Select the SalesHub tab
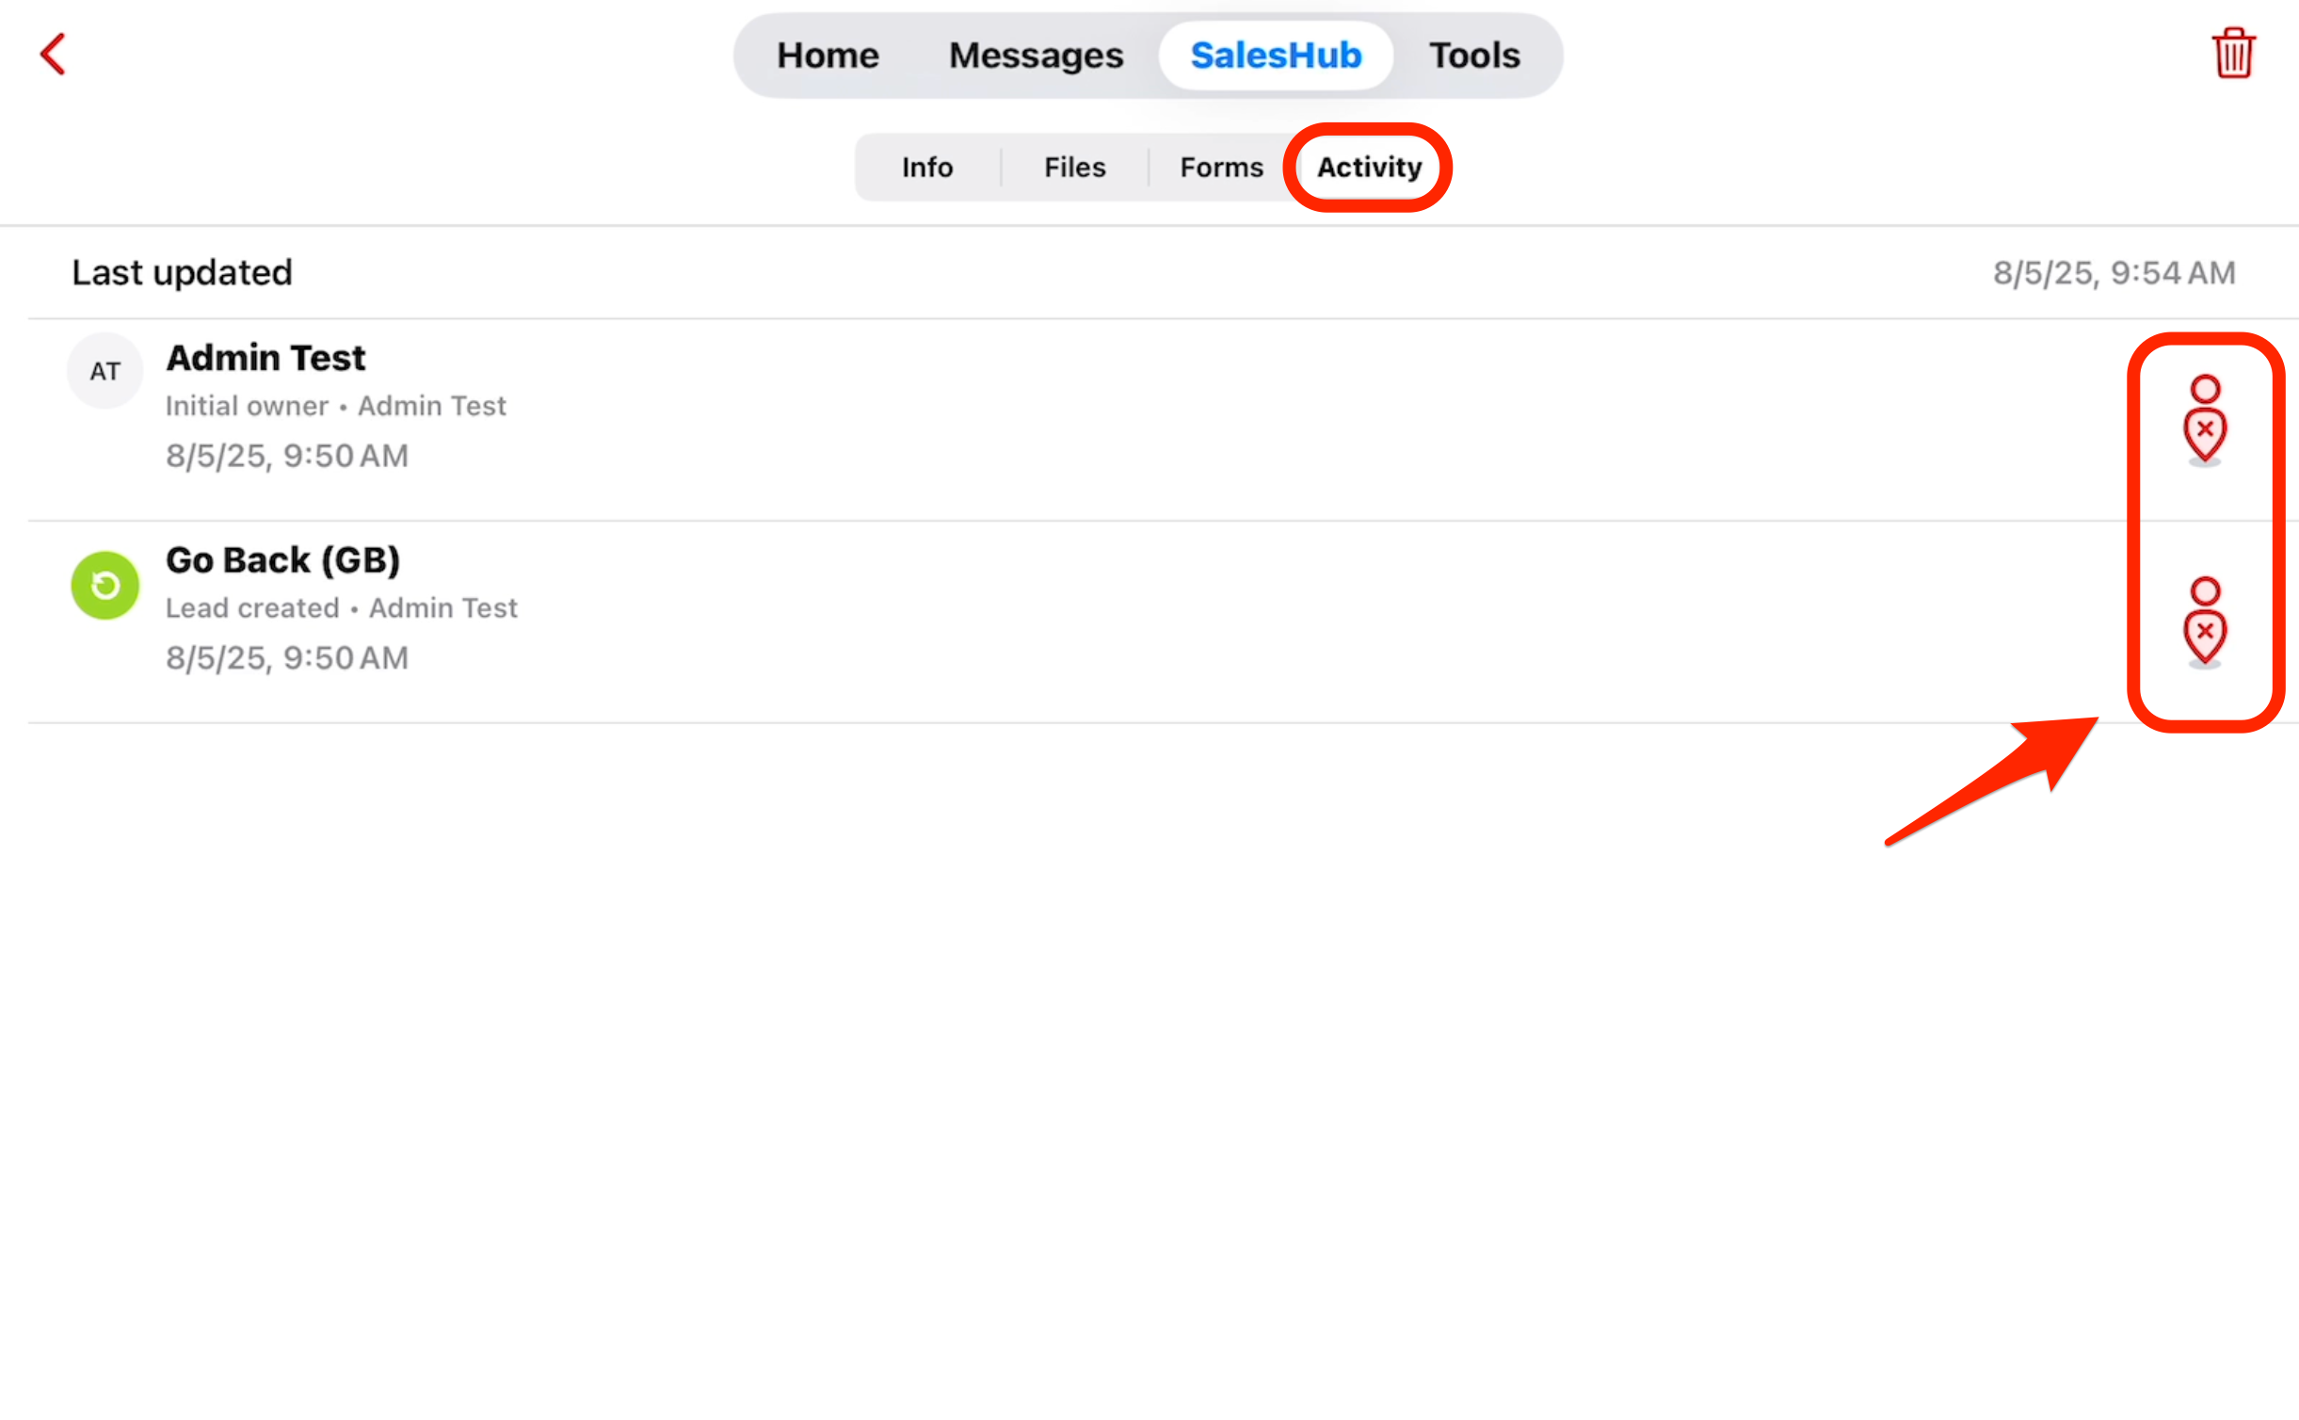Viewport: 2299px width, 1420px height. point(1276,56)
